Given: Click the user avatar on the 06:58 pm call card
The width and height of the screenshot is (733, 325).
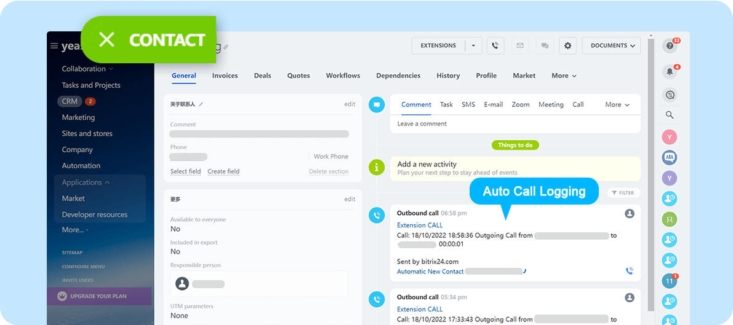Looking at the screenshot, I should (x=629, y=213).
